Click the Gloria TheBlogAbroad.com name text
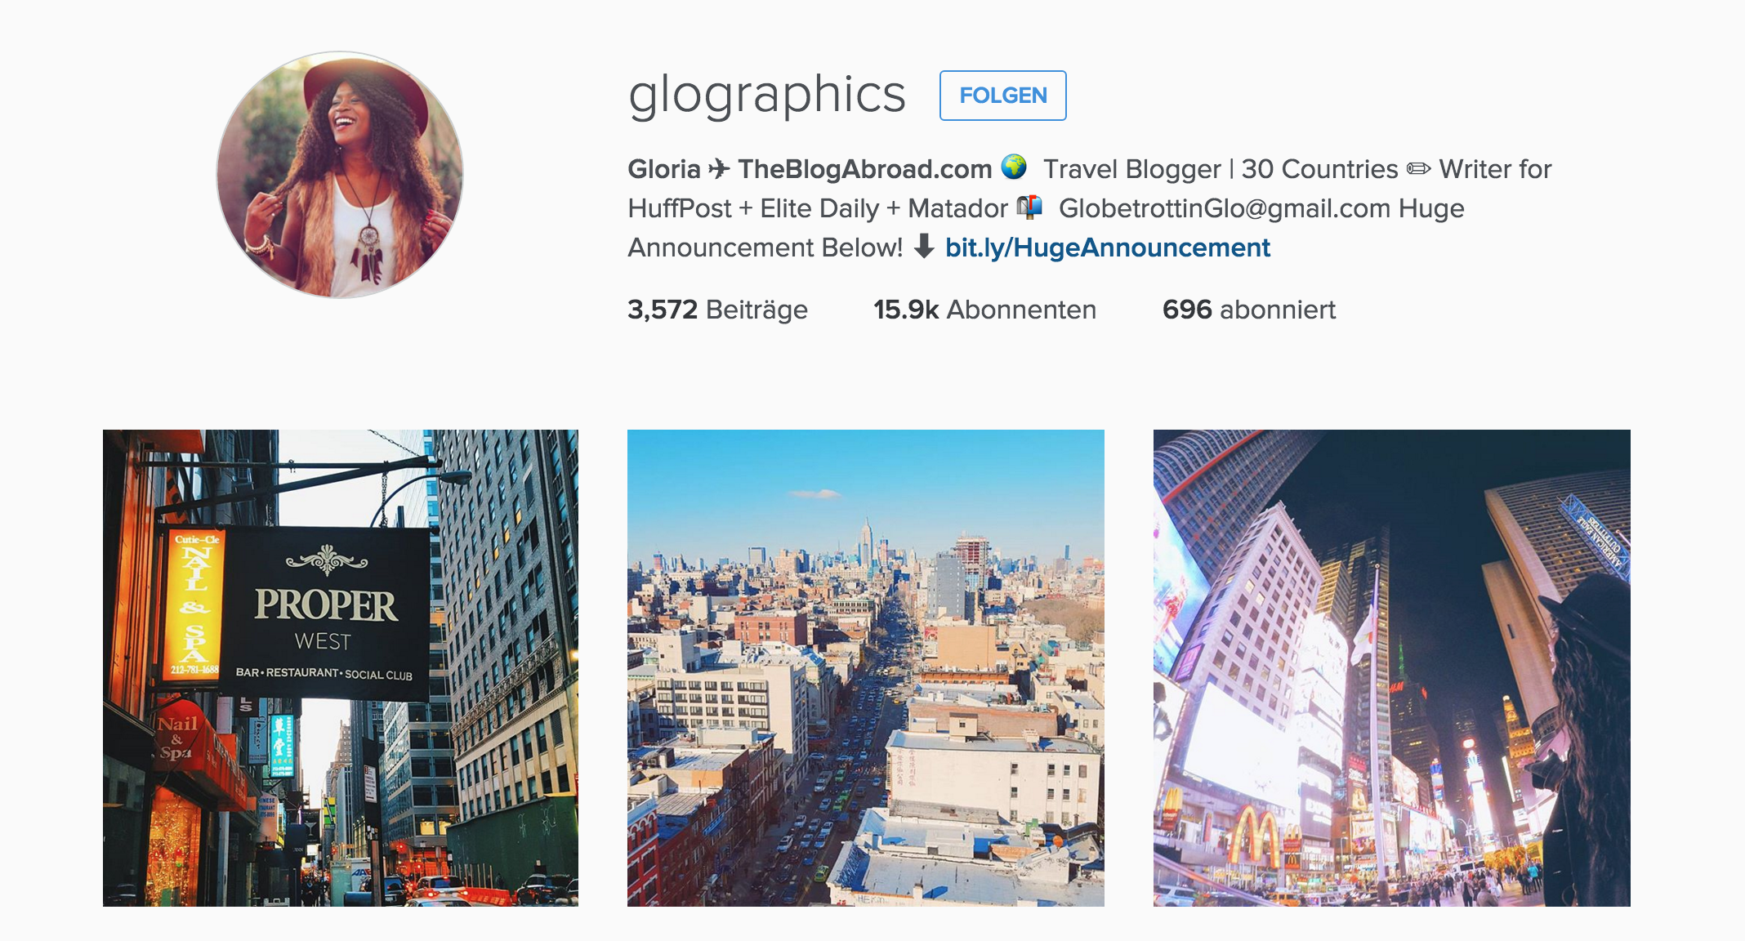Screen dimensions: 1745x941 click(810, 169)
